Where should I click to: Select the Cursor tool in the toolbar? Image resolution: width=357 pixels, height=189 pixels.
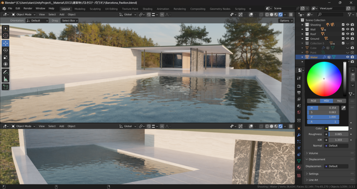[x=6, y=35]
